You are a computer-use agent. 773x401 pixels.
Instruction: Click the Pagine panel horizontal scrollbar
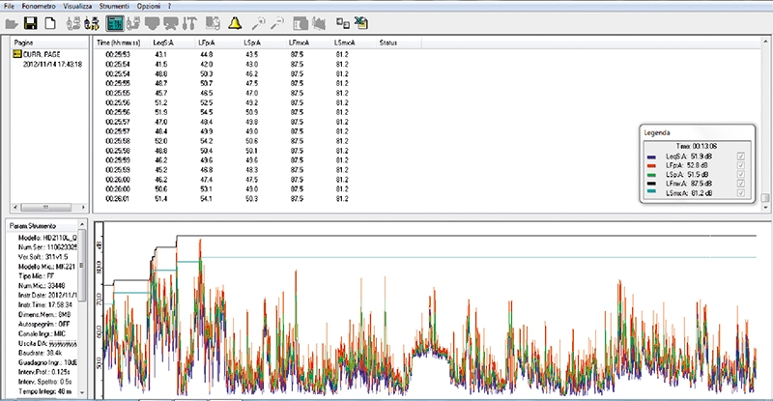[43, 208]
